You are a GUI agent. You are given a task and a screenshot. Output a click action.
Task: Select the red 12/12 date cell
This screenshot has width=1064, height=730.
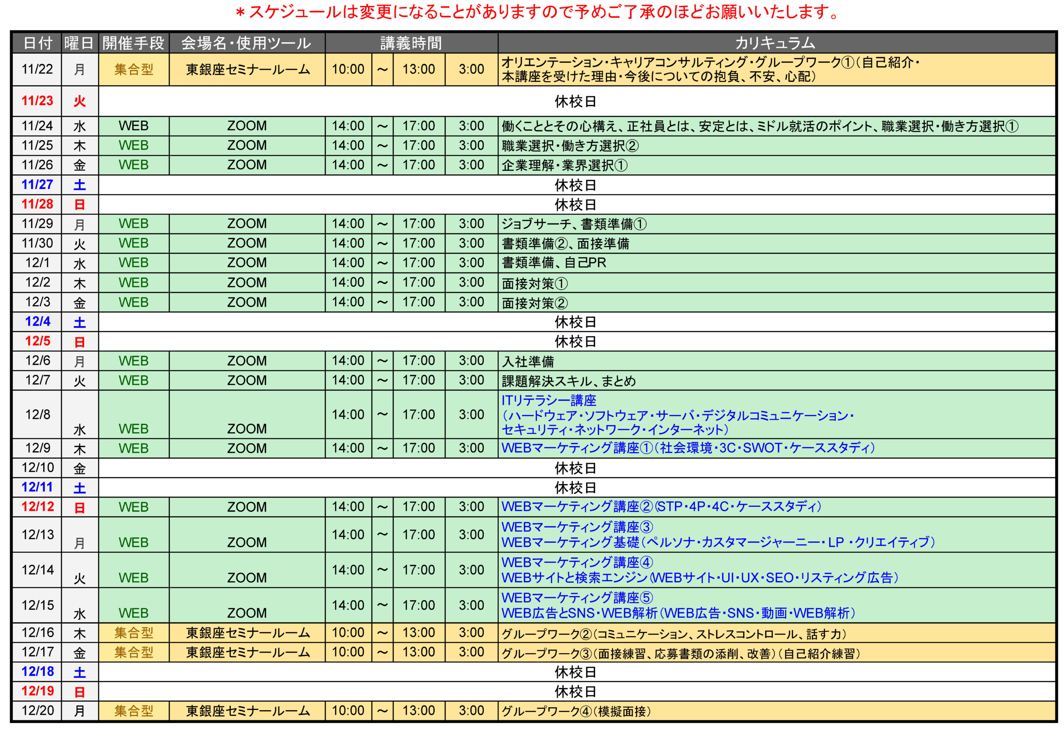point(37,507)
